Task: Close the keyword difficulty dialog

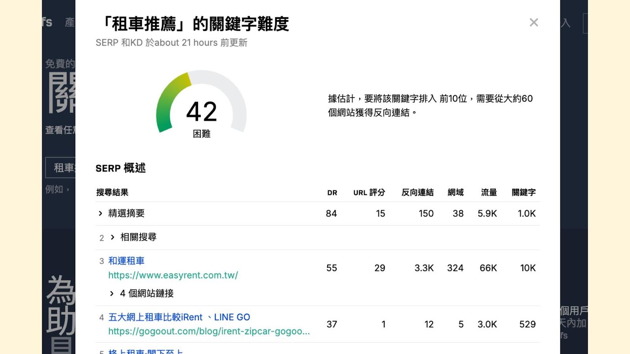Action: 534,22
